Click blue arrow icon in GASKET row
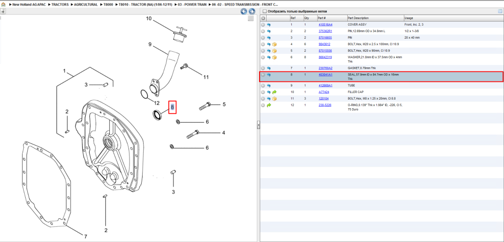 [x=269, y=68]
